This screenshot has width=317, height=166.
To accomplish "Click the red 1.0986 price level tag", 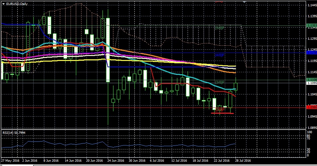I will coord(312,107).
